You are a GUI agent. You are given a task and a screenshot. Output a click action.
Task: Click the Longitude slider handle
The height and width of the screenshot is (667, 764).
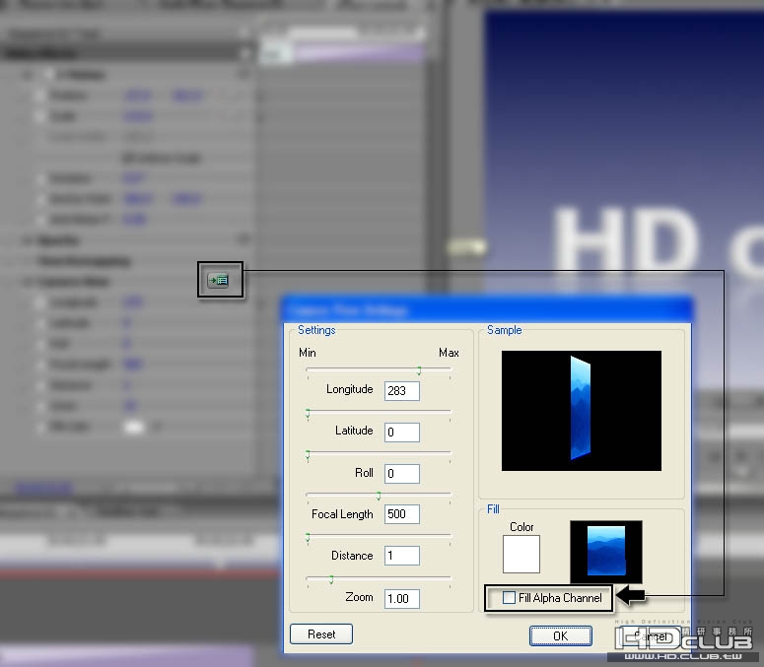tap(419, 371)
